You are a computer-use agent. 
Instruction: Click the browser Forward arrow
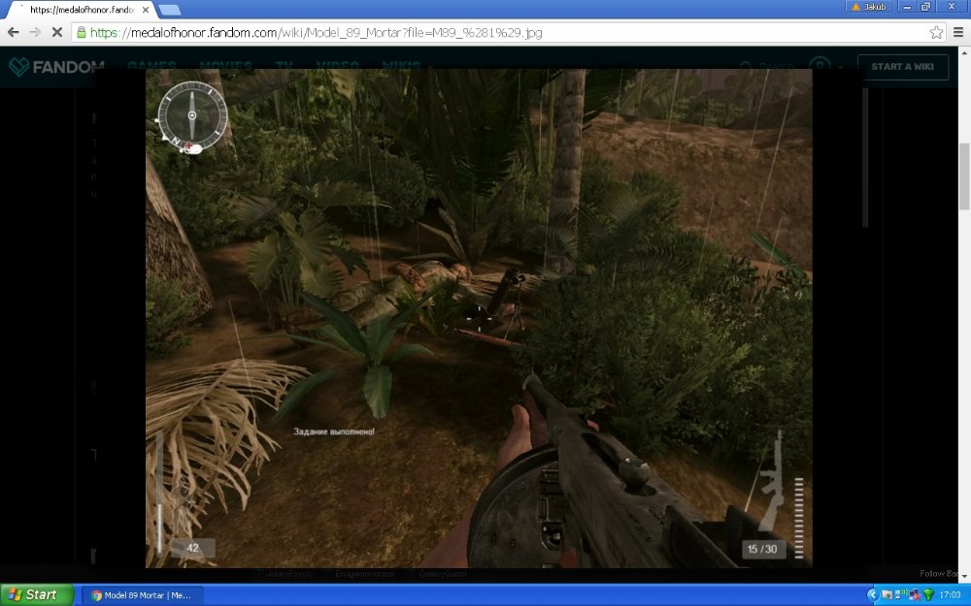click(35, 32)
